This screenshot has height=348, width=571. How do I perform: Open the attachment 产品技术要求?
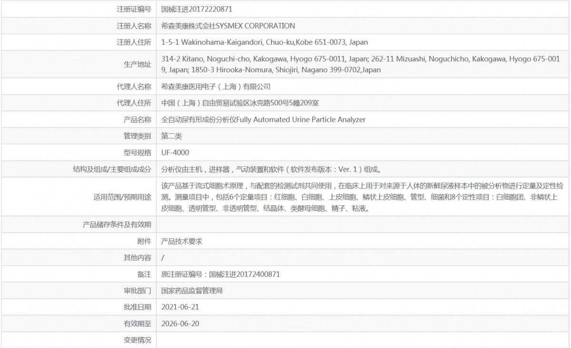point(182,241)
